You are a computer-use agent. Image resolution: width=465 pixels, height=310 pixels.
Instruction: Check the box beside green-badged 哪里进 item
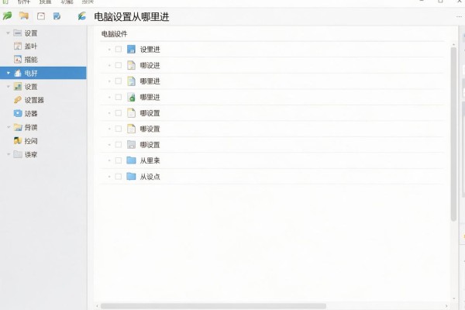point(119,97)
